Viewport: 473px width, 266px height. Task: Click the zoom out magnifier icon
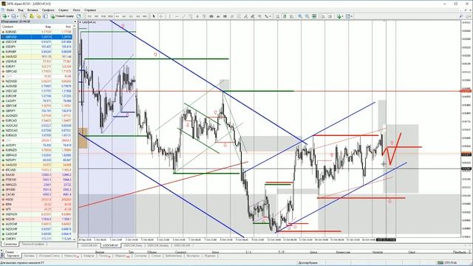pos(307,16)
